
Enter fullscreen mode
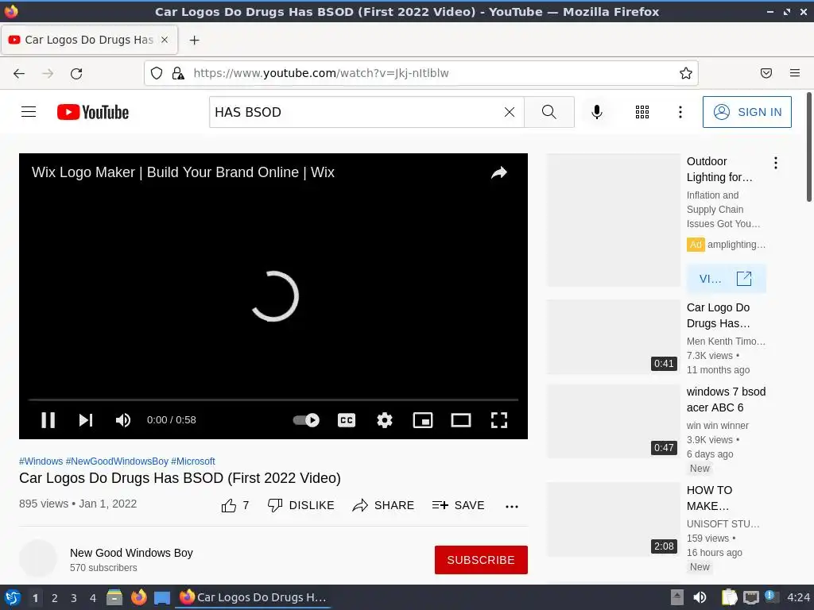point(499,420)
